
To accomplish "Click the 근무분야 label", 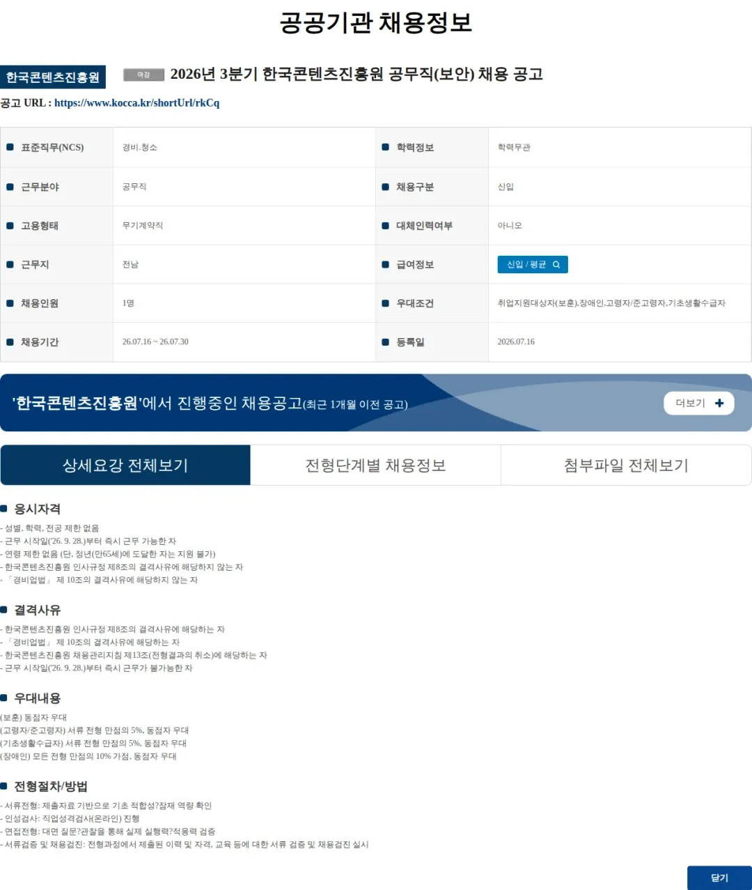I will 40,187.
